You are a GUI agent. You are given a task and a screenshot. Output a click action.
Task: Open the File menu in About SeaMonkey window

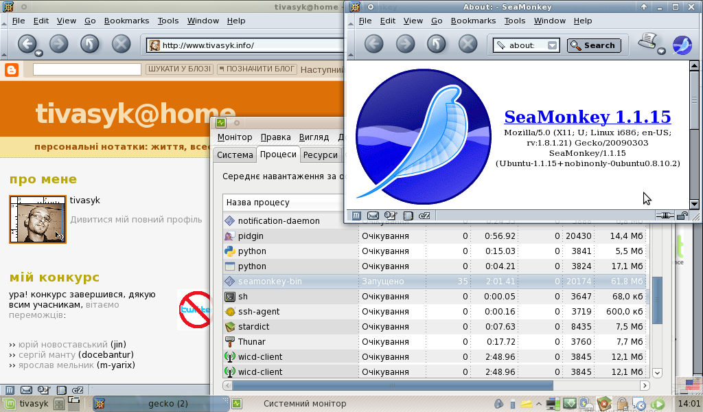[x=365, y=21]
